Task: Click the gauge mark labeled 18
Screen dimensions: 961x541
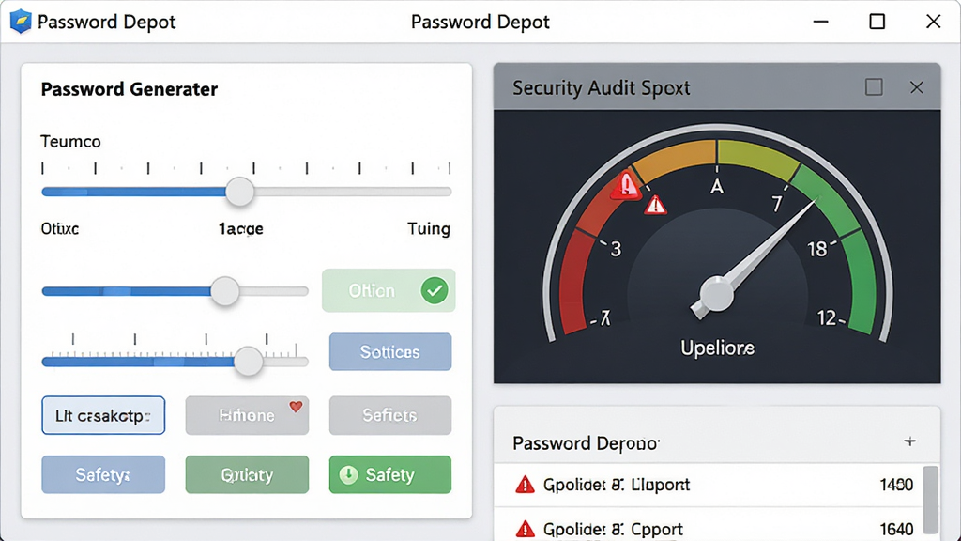Action: click(817, 249)
